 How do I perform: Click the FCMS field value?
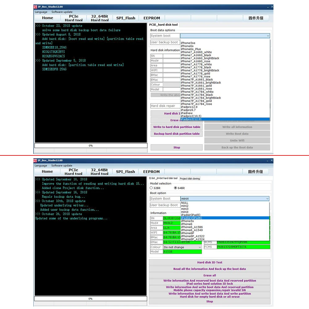(243, 247)
